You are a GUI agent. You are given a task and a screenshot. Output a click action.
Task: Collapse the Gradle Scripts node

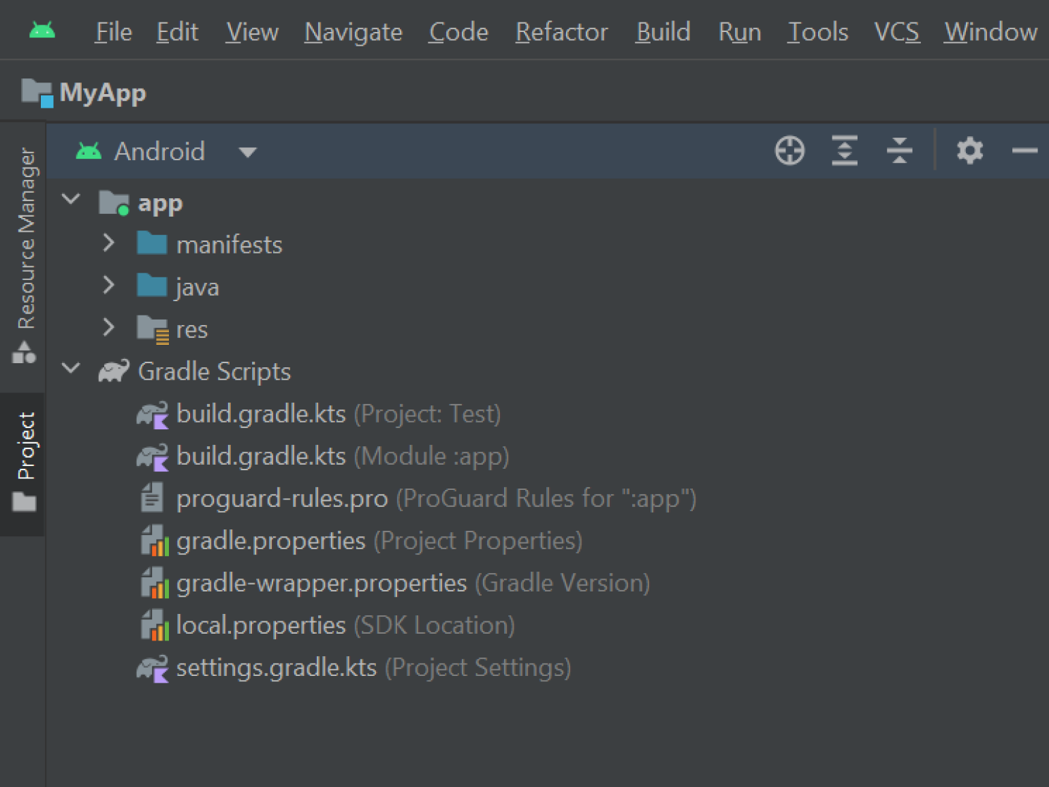[72, 369]
